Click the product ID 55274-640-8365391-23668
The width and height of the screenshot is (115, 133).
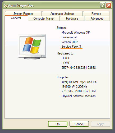click(79, 68)
